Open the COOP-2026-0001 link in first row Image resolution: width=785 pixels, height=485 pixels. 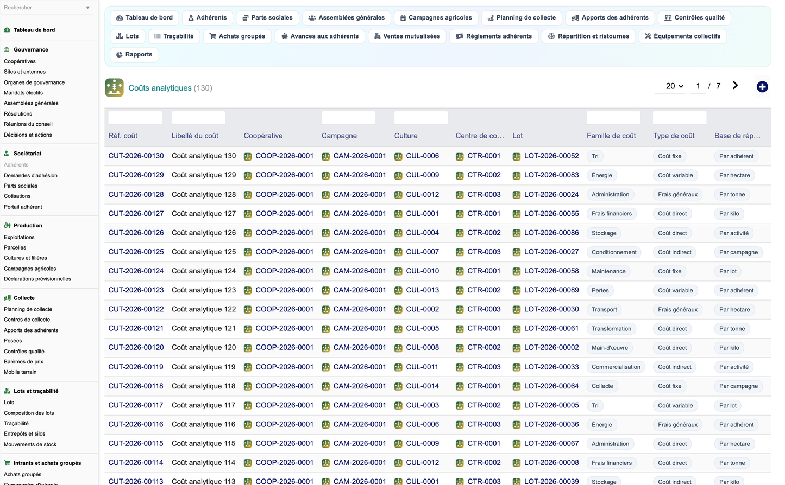tap(284, 156)
